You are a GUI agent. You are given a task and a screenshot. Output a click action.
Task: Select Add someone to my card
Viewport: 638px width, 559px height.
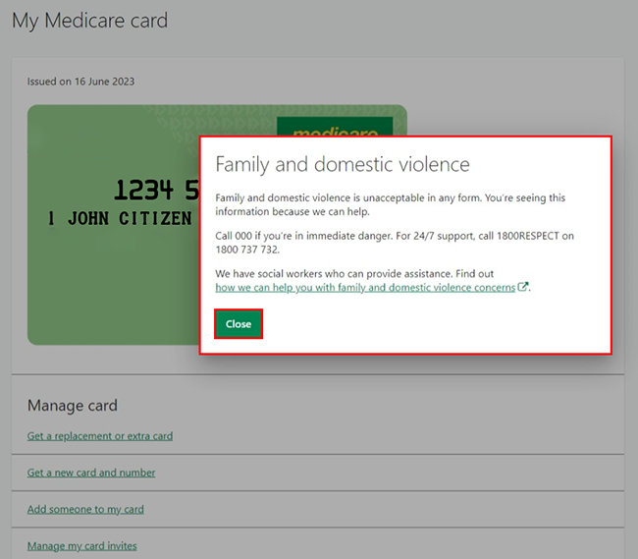click(85, 509)
